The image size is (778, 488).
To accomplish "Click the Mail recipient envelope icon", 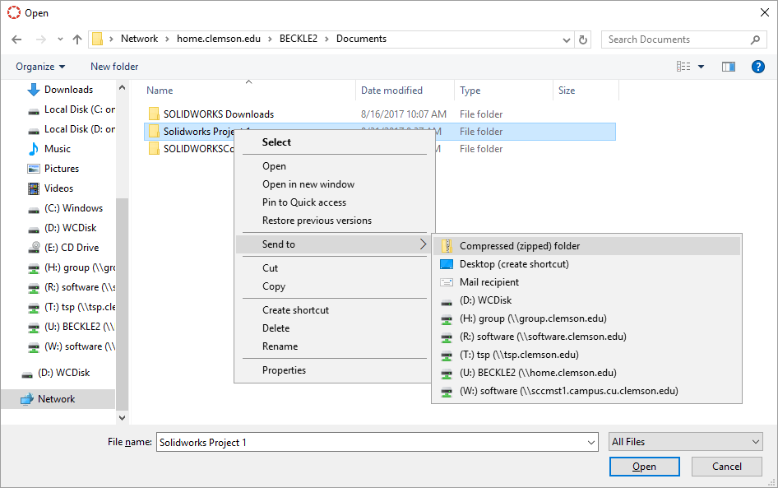I will (x=447, y=282).
